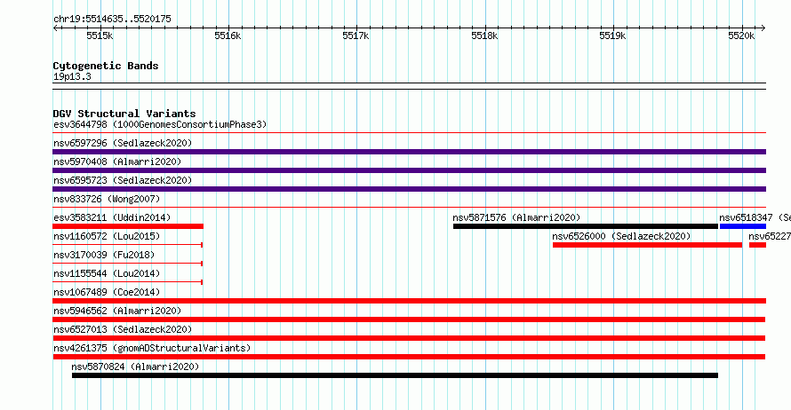The image size is (791, 410).
Task: Click the 5520k ruler tick label
Action: tap(741, 35)
